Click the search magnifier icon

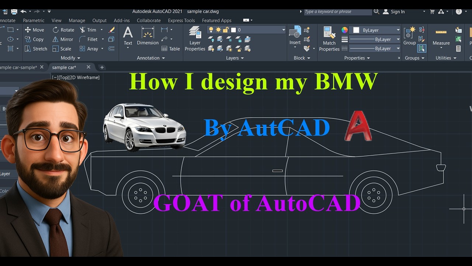pyautogui.click(x=376, y=12)
